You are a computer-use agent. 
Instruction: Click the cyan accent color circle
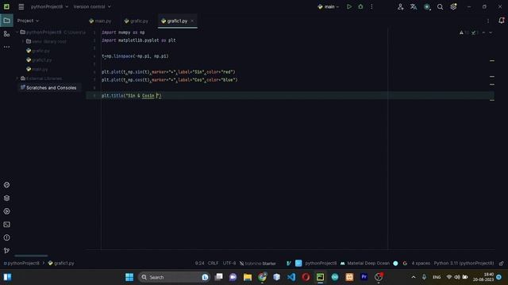[x=395, y=264]
